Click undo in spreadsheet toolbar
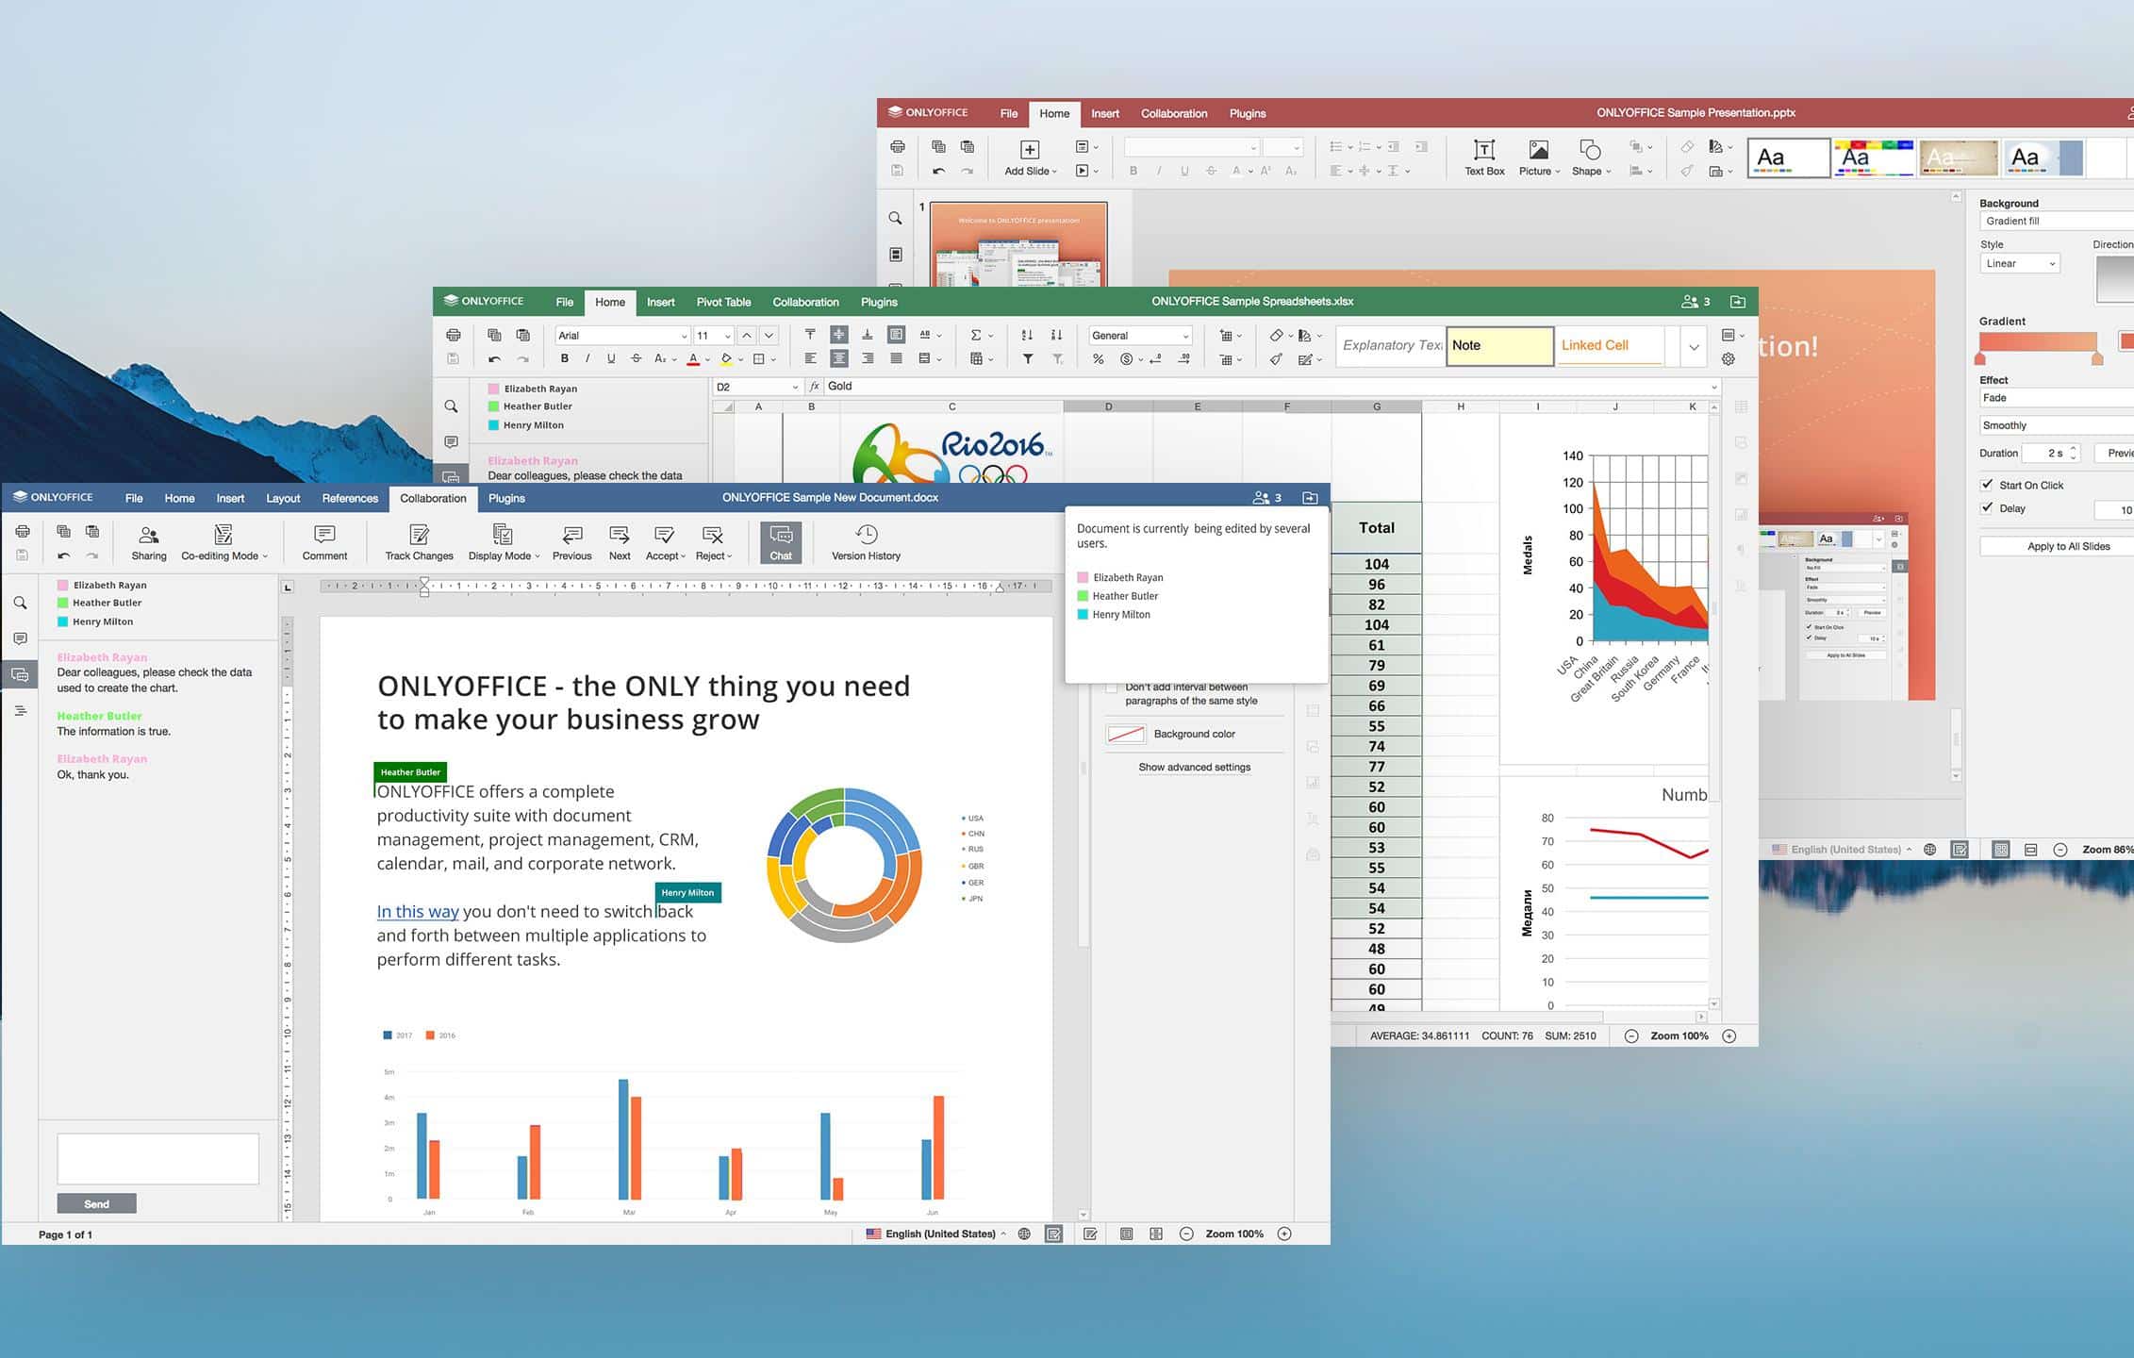Viewport: 2134px width, 1358px height. [494, 359]
